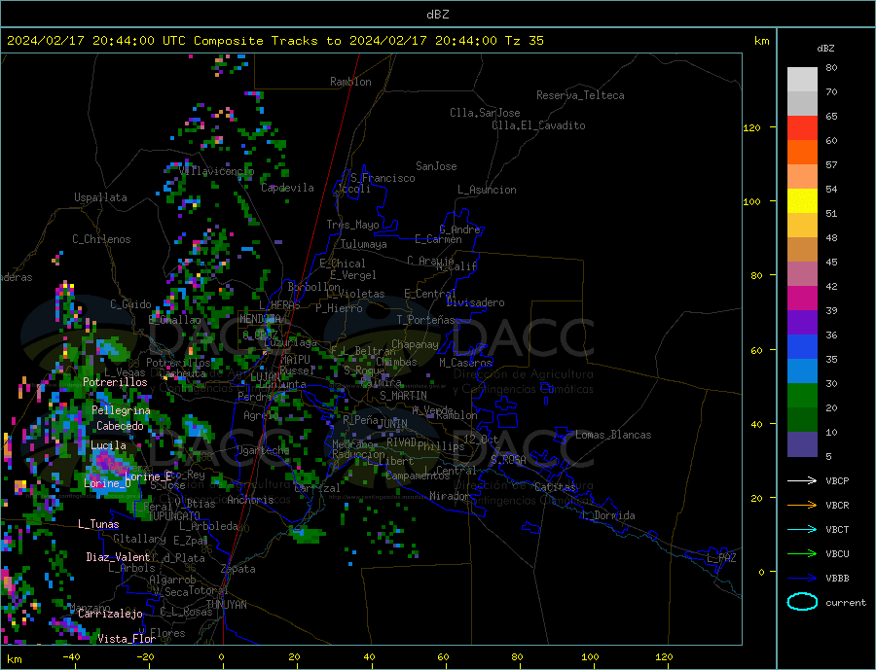Select the orange 60-57 dBZ color band
Viewport: 876px width, 670px height.
802,153
